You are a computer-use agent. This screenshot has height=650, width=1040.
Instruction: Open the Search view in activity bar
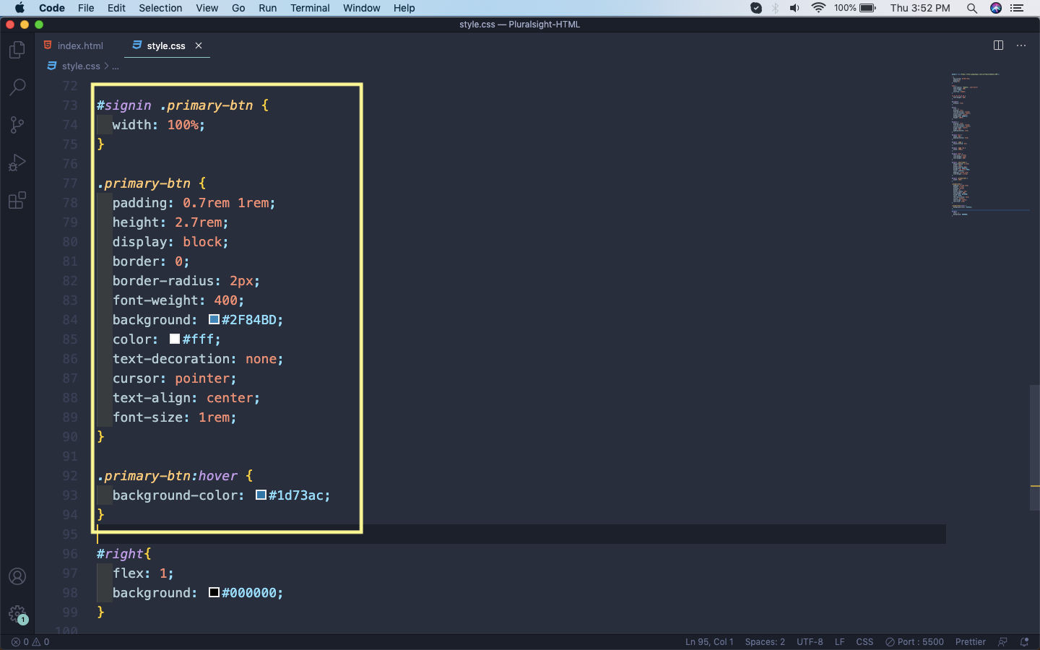point(17,87)
